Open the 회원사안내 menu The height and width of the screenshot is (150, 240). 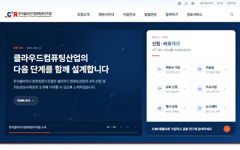pyautogui.click(x=106, y=15)
